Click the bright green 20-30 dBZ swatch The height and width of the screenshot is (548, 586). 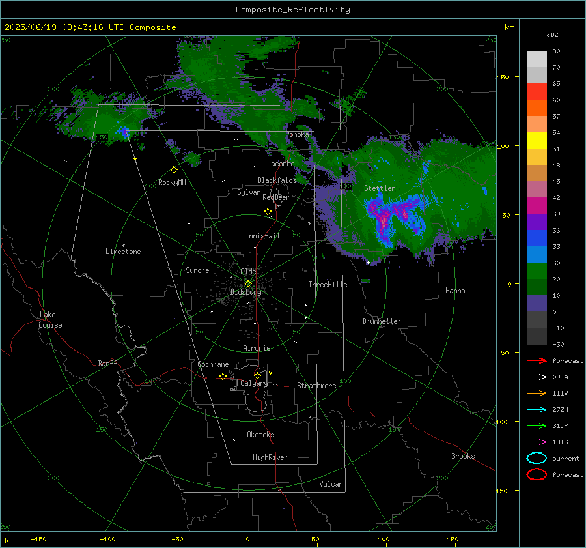coord(537,271)
